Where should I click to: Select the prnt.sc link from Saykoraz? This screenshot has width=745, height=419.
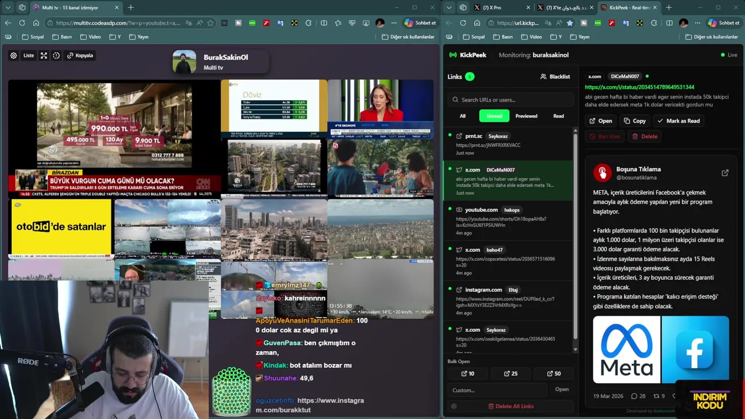tap(508, 144)
